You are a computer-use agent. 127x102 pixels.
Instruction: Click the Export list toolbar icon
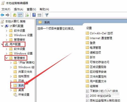tap(27, 15)
